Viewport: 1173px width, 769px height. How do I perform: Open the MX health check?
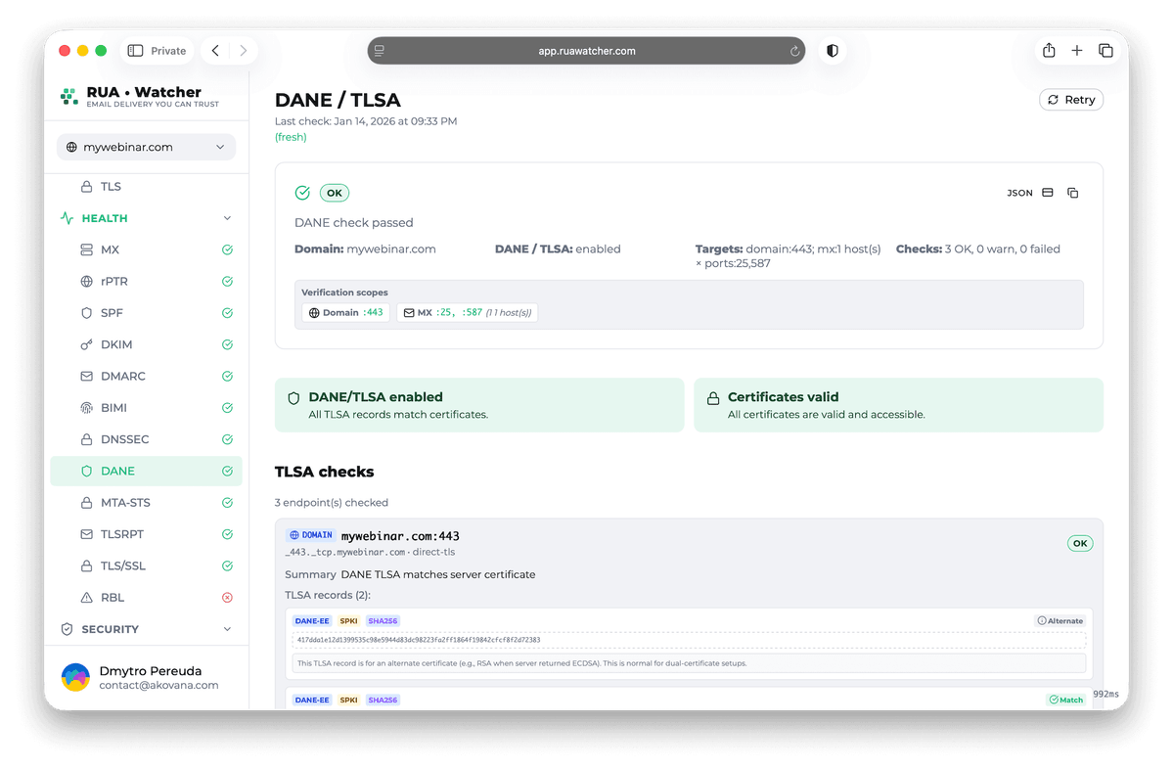(146, 249)
